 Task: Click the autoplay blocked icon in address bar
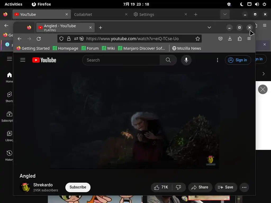pos(82,39)
